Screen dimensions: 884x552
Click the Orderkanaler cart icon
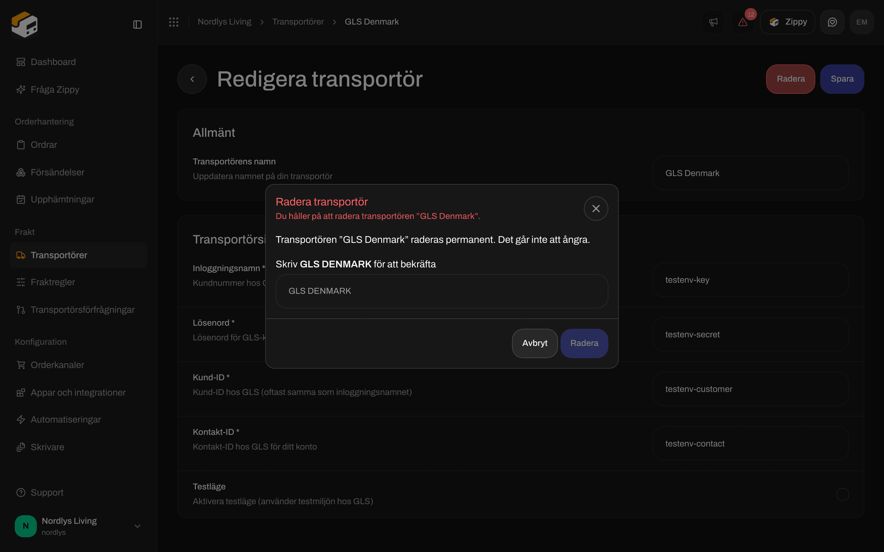tap(21, 365)
